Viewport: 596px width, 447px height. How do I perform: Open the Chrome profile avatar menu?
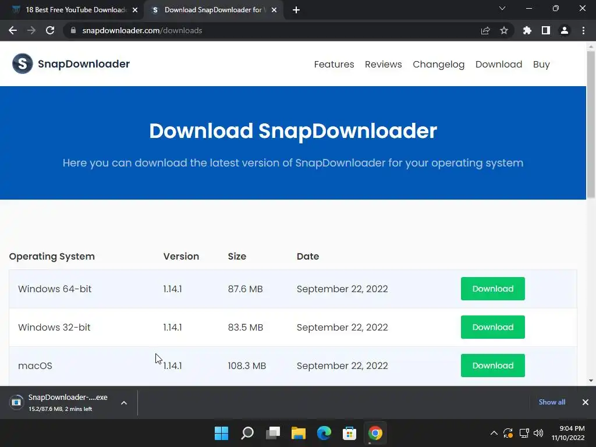(x=565, y=30)
